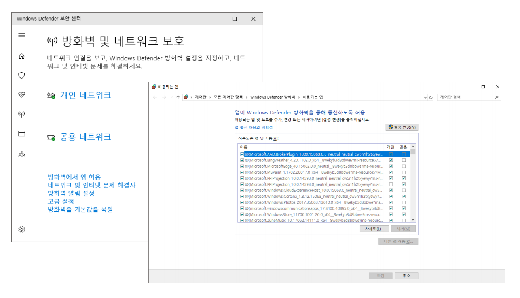This screenshot has width=520, height=298.
Task: Select firewall and network antenna sidebar icon
Action: pyautogui.click(x=22, y=114)
